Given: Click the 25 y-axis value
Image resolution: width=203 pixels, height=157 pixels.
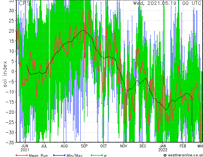Looking at the screenshot, I should pyautogui.click(x=12, y=21).
